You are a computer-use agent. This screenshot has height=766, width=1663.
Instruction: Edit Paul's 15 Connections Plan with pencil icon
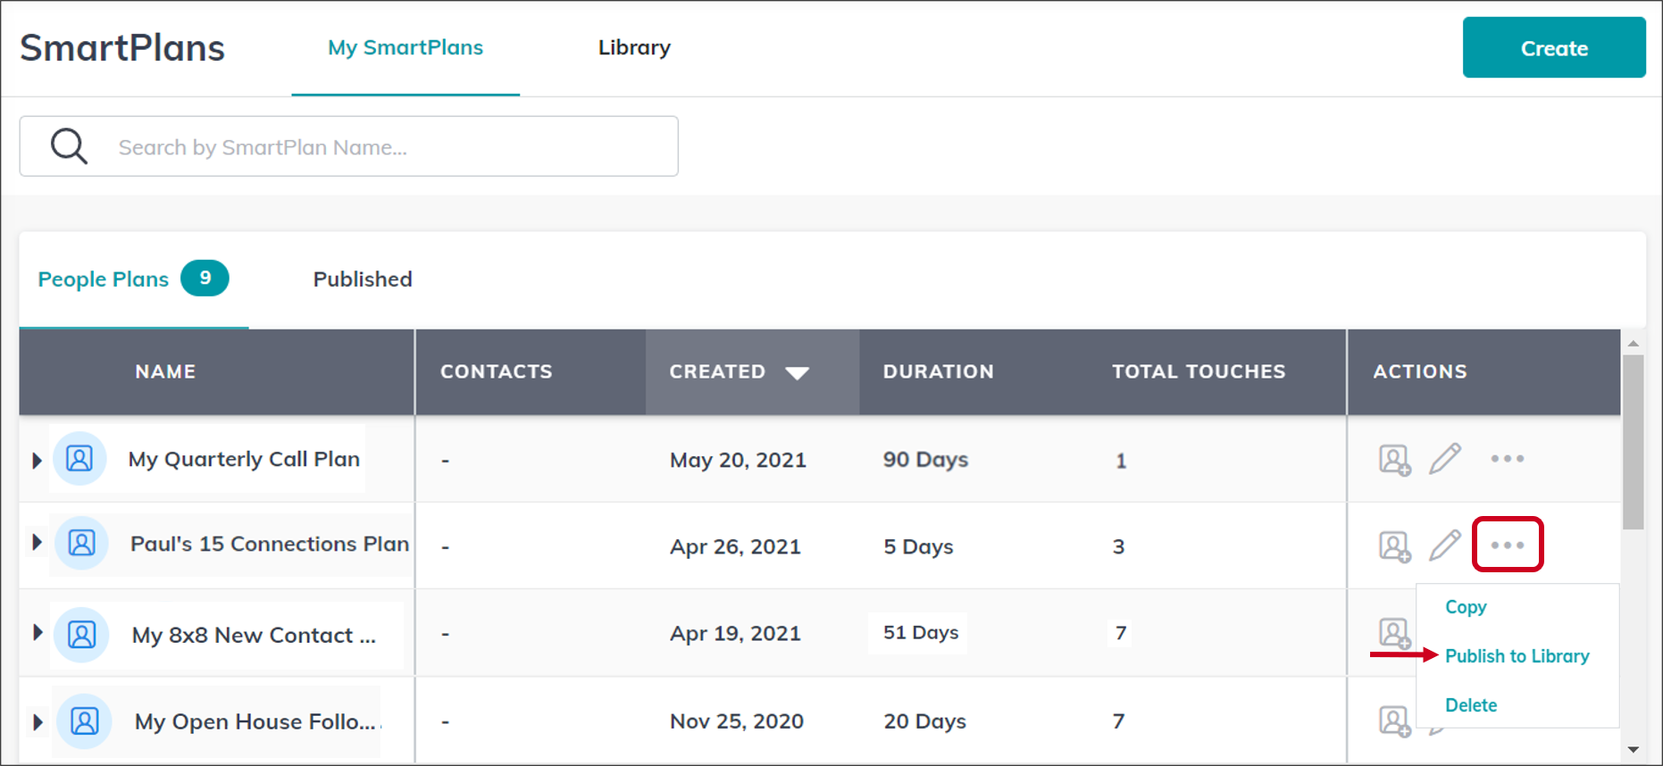1445,545
